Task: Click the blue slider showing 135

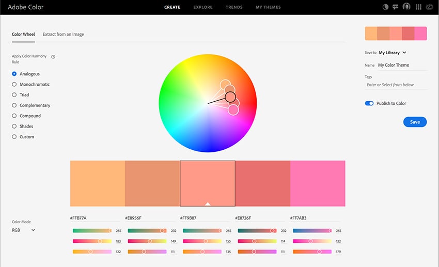Action: tap(202, 252)
